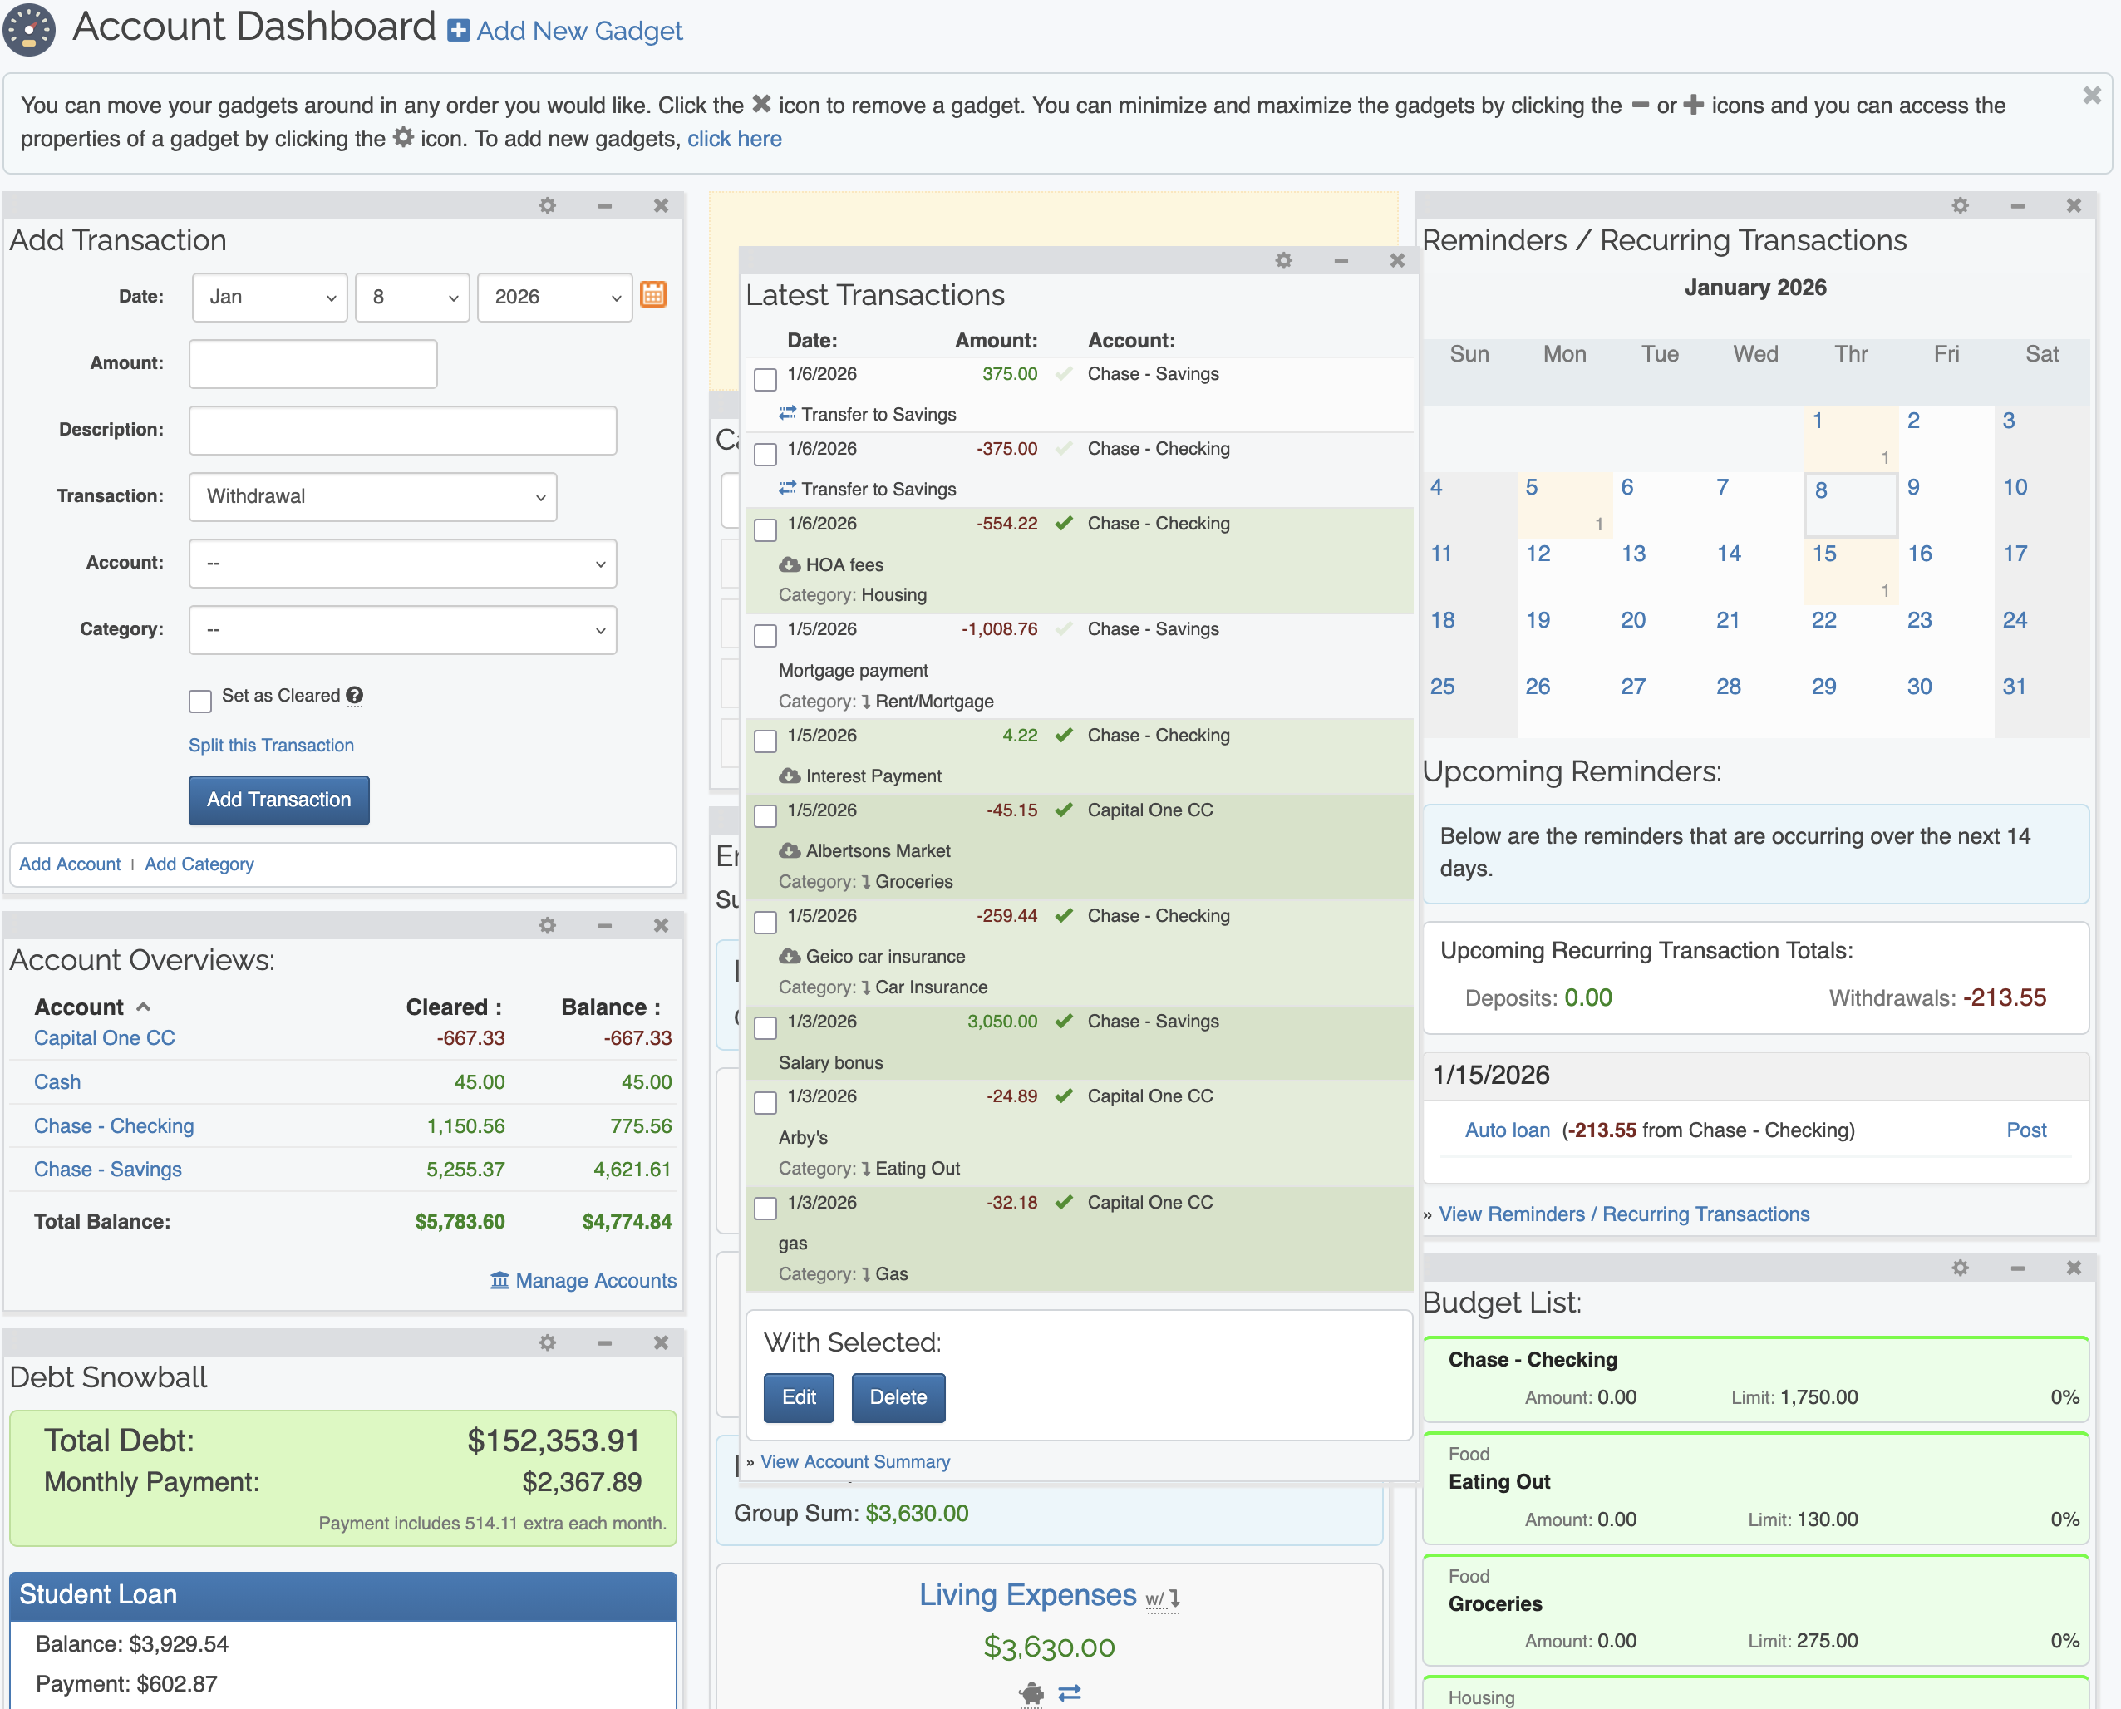Image resolution: width=2121 pixels, height=1709 pixels.
Task: Click into the Amount input field
Action: [x=312, y=363]
